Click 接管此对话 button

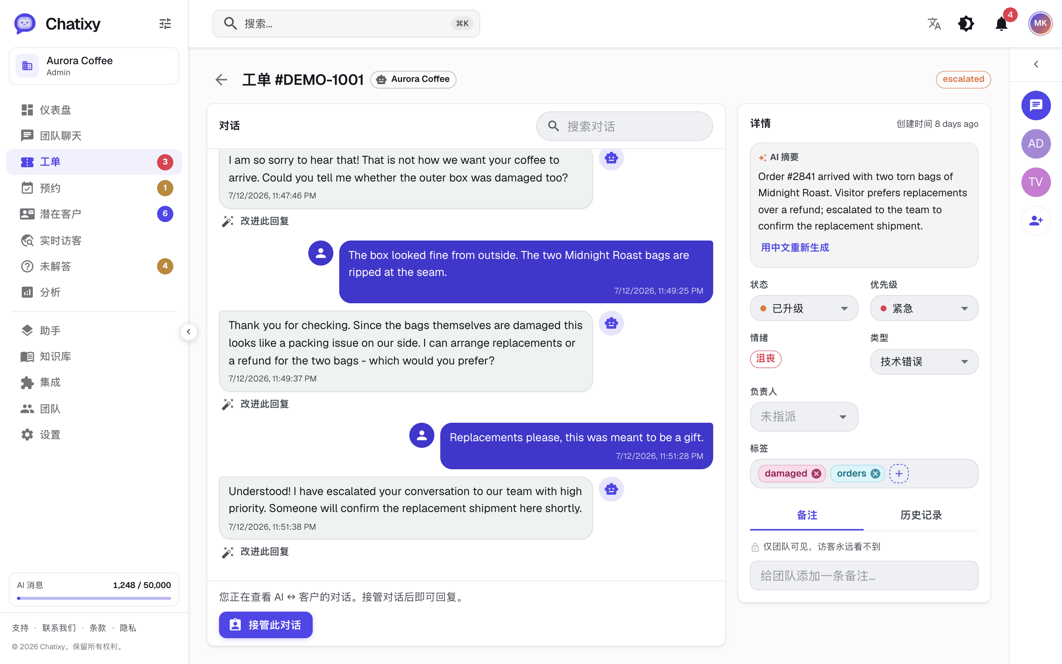click(x=266, y=625)
